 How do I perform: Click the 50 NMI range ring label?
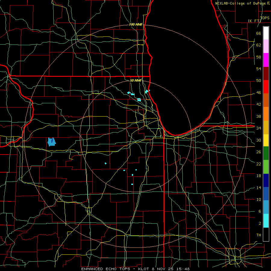click(135, 80)
